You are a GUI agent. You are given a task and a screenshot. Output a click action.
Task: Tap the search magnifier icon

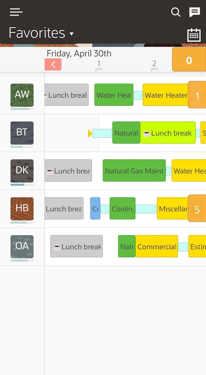176,12
